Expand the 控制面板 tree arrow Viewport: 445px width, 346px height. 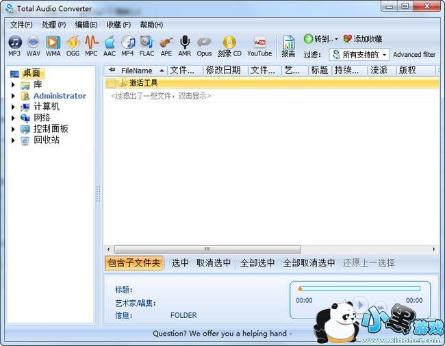pyautogui.click(x=13, y=129)
